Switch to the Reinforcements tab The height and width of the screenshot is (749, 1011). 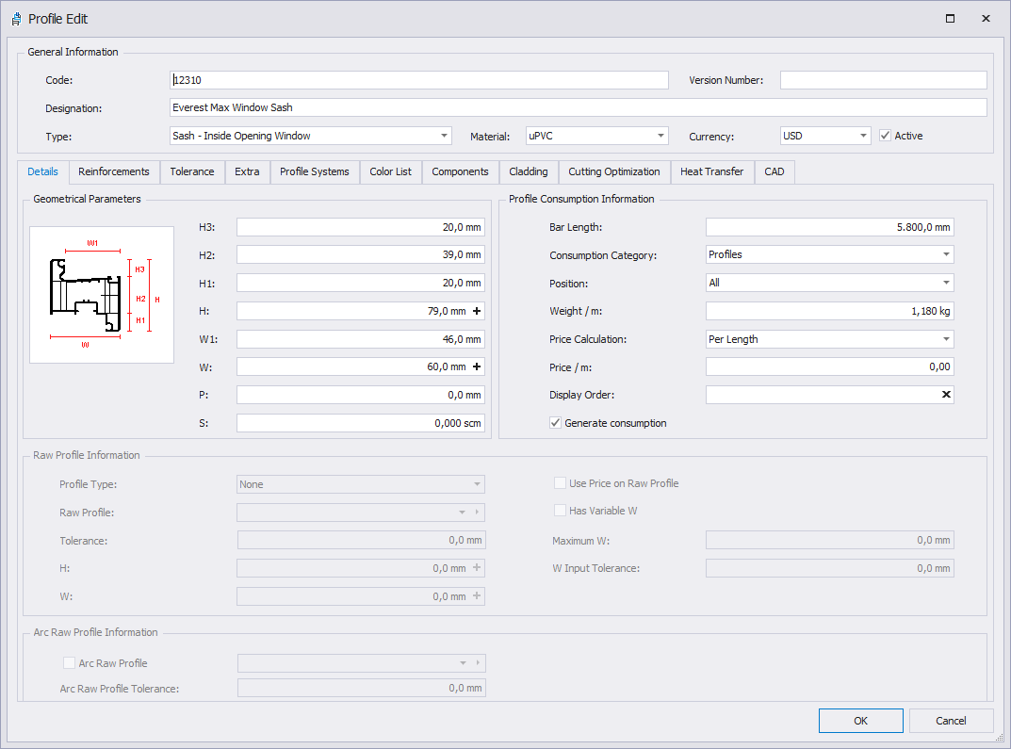(x=114, y=171)
